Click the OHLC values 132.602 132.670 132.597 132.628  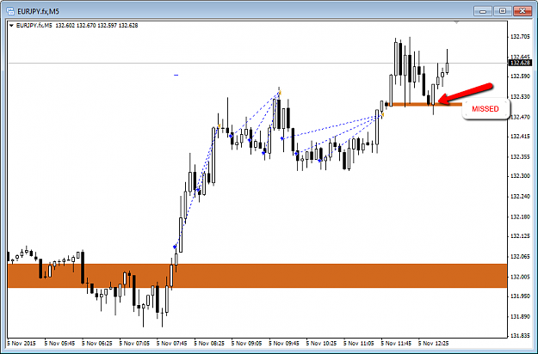[x=96, y=25]
